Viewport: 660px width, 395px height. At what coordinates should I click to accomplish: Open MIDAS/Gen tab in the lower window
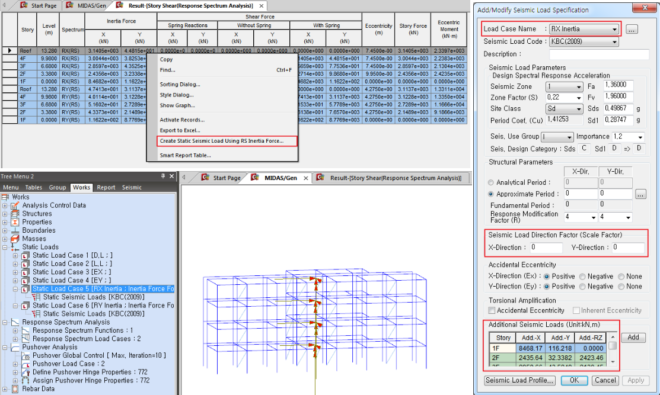(280, 178)
